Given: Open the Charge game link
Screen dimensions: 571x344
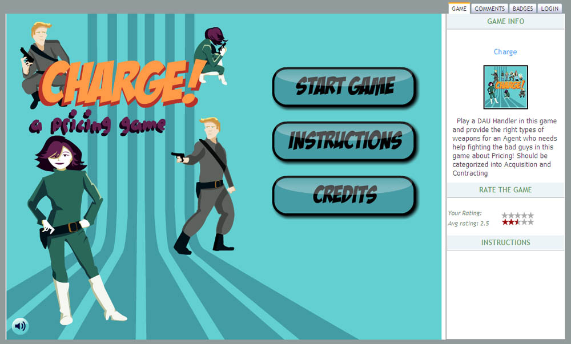Looking at the screenshot, I should (505, 51).
